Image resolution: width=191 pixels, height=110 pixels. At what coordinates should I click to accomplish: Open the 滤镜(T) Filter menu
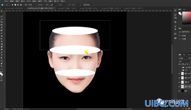40,1
